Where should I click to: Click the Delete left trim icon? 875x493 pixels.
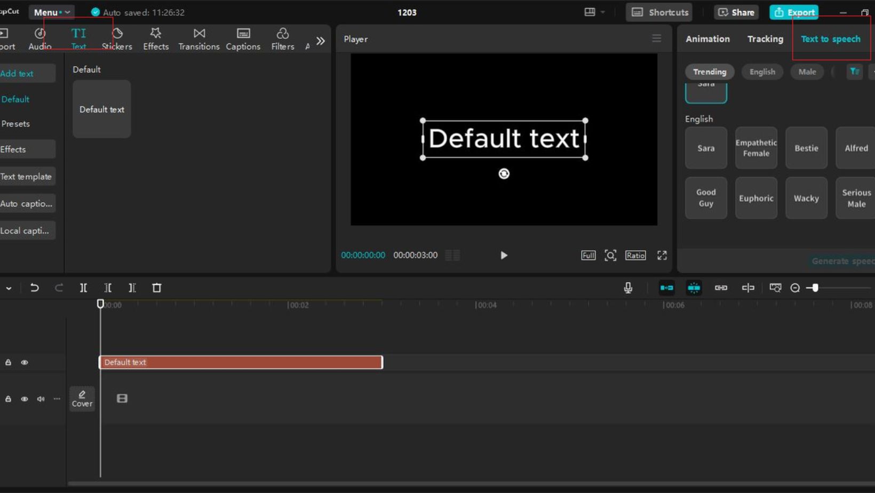pyautogui.click(x=108, y=288)
